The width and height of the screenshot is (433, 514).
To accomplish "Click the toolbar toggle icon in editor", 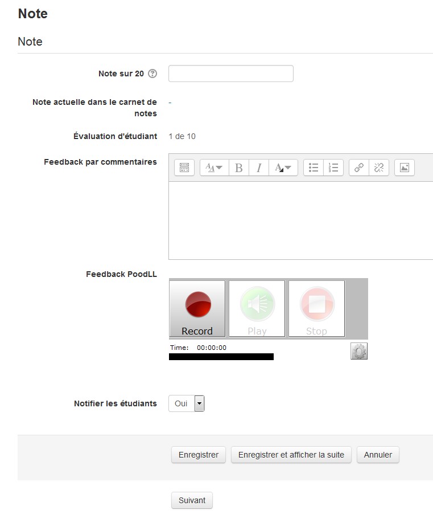I will 184,168.
